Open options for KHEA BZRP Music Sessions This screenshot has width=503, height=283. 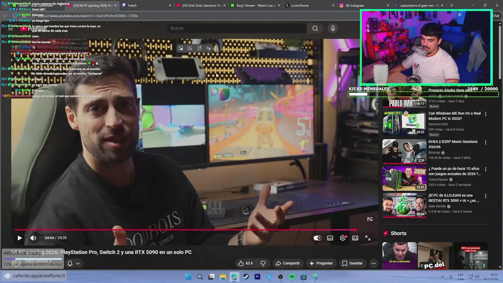[x=486, y=142]
